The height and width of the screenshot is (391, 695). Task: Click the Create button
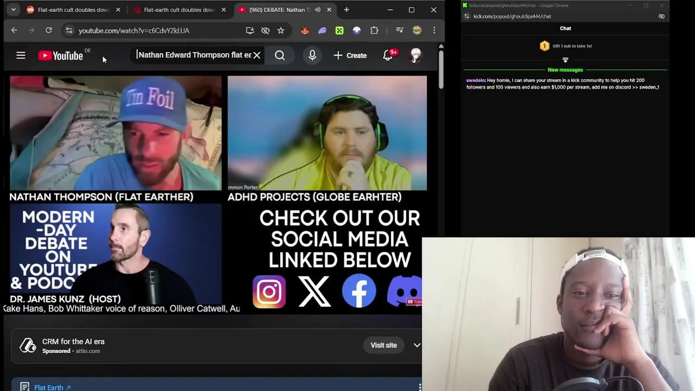[x=350, y=55]
